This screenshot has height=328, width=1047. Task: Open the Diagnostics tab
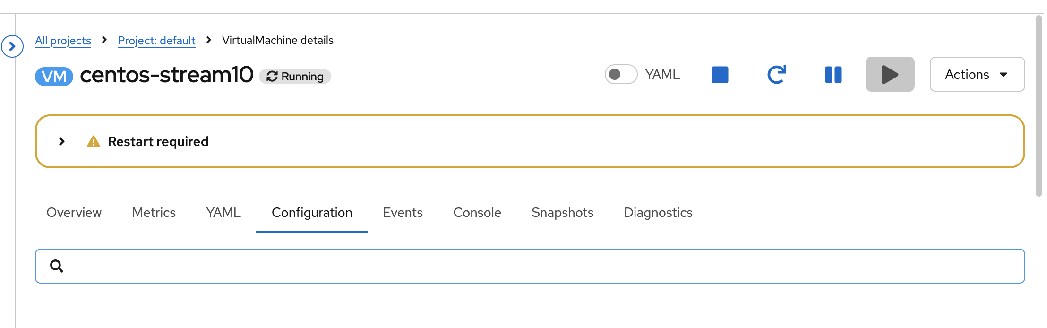(x=658, y=213)
